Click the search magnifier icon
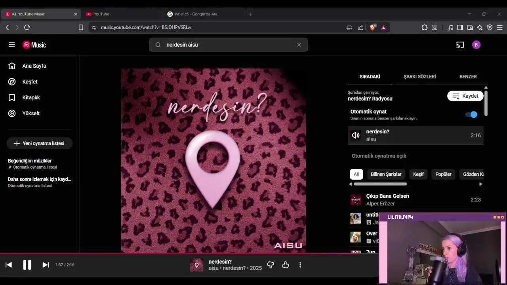This screenshot has height=285, width=507. [x=158, y=45]
